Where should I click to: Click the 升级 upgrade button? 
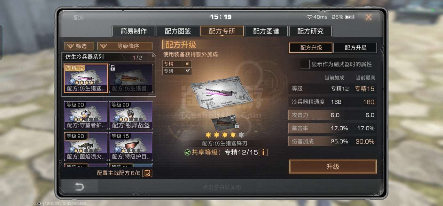(x=333, y=167)
